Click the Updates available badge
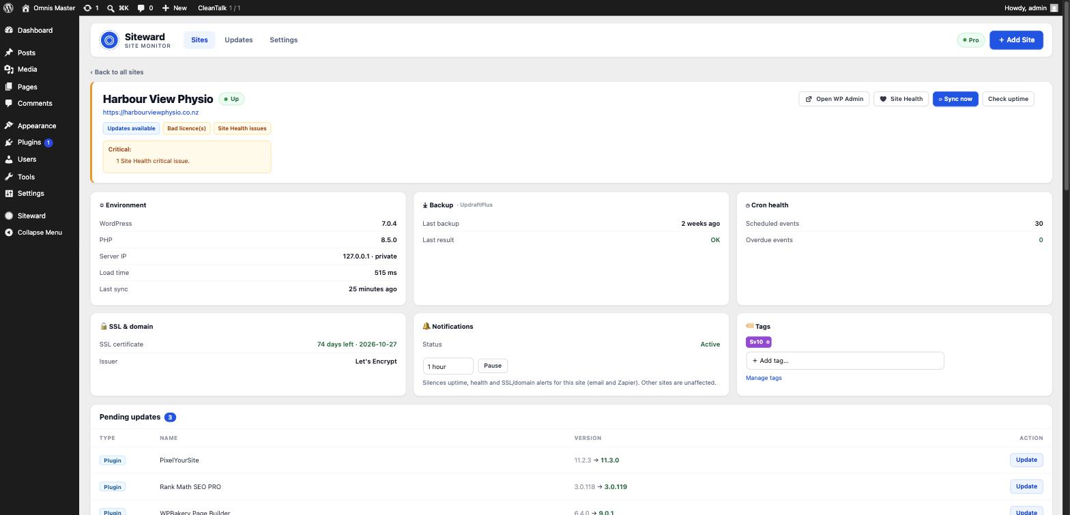 tap(131, 128)
